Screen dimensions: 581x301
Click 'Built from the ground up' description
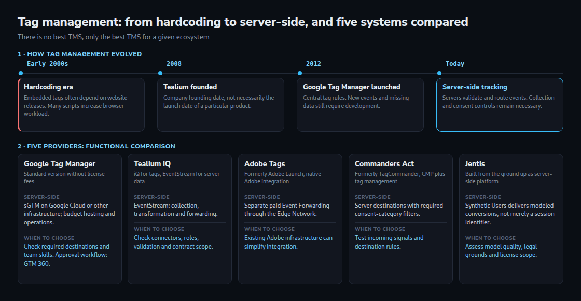509,177
